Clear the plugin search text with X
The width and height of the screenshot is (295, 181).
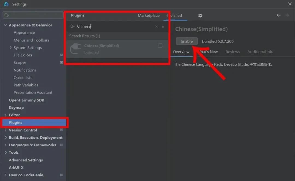point(157,26)
